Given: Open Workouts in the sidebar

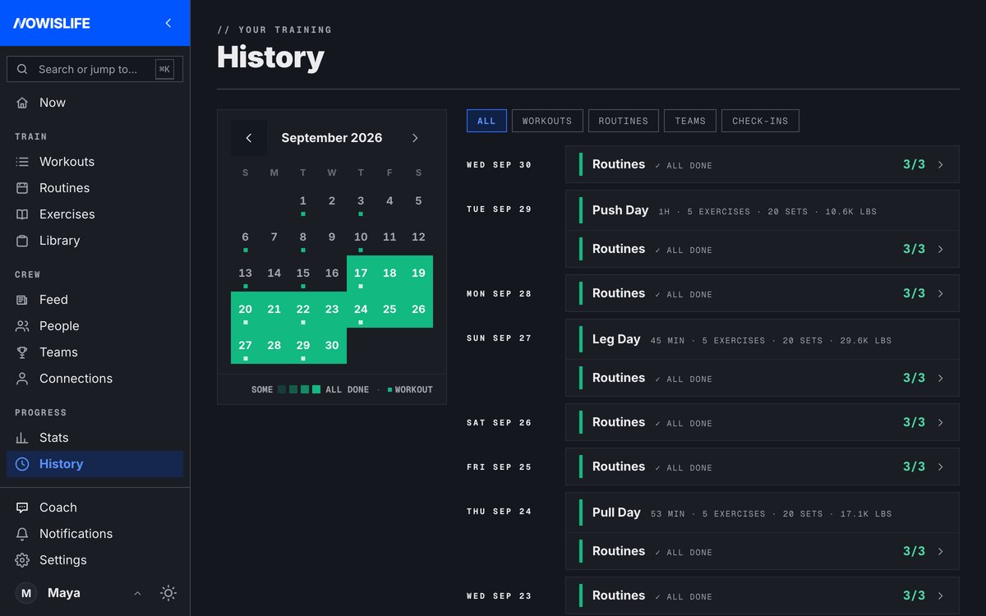Looking at the screenshot, I should point(94,162).
